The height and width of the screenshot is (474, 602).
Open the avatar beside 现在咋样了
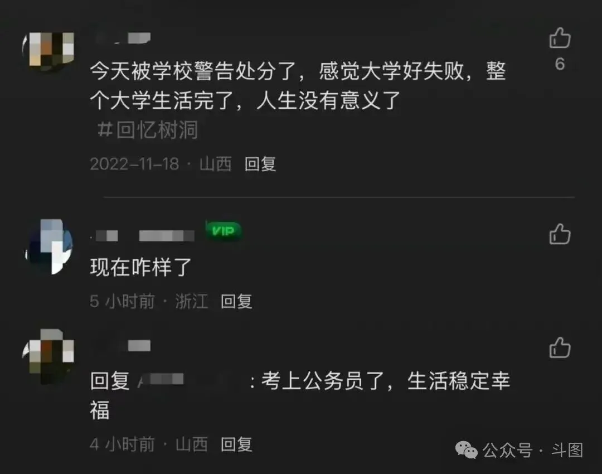[x=49, y=246]
